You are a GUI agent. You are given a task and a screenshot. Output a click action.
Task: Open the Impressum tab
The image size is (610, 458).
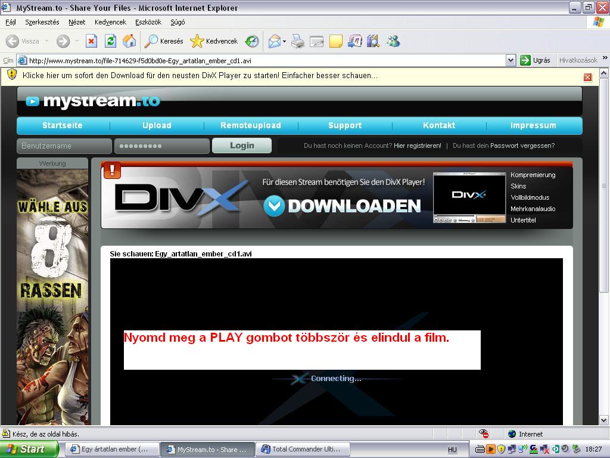pyautogui.click(x=533, y=125)
